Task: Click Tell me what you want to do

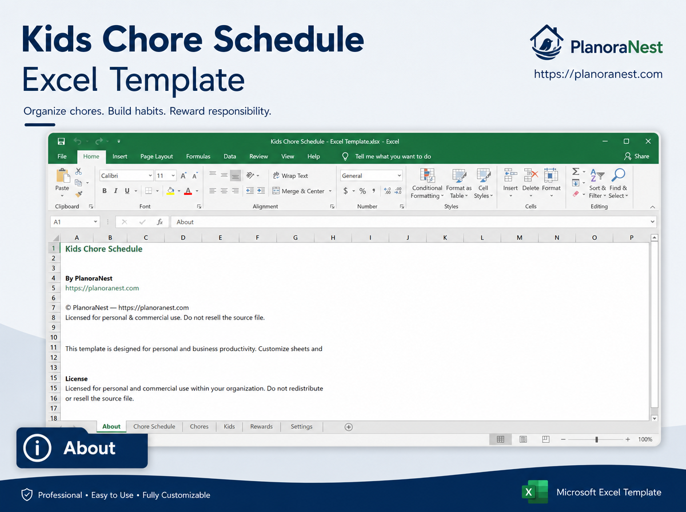Action: tap(387, 156)
